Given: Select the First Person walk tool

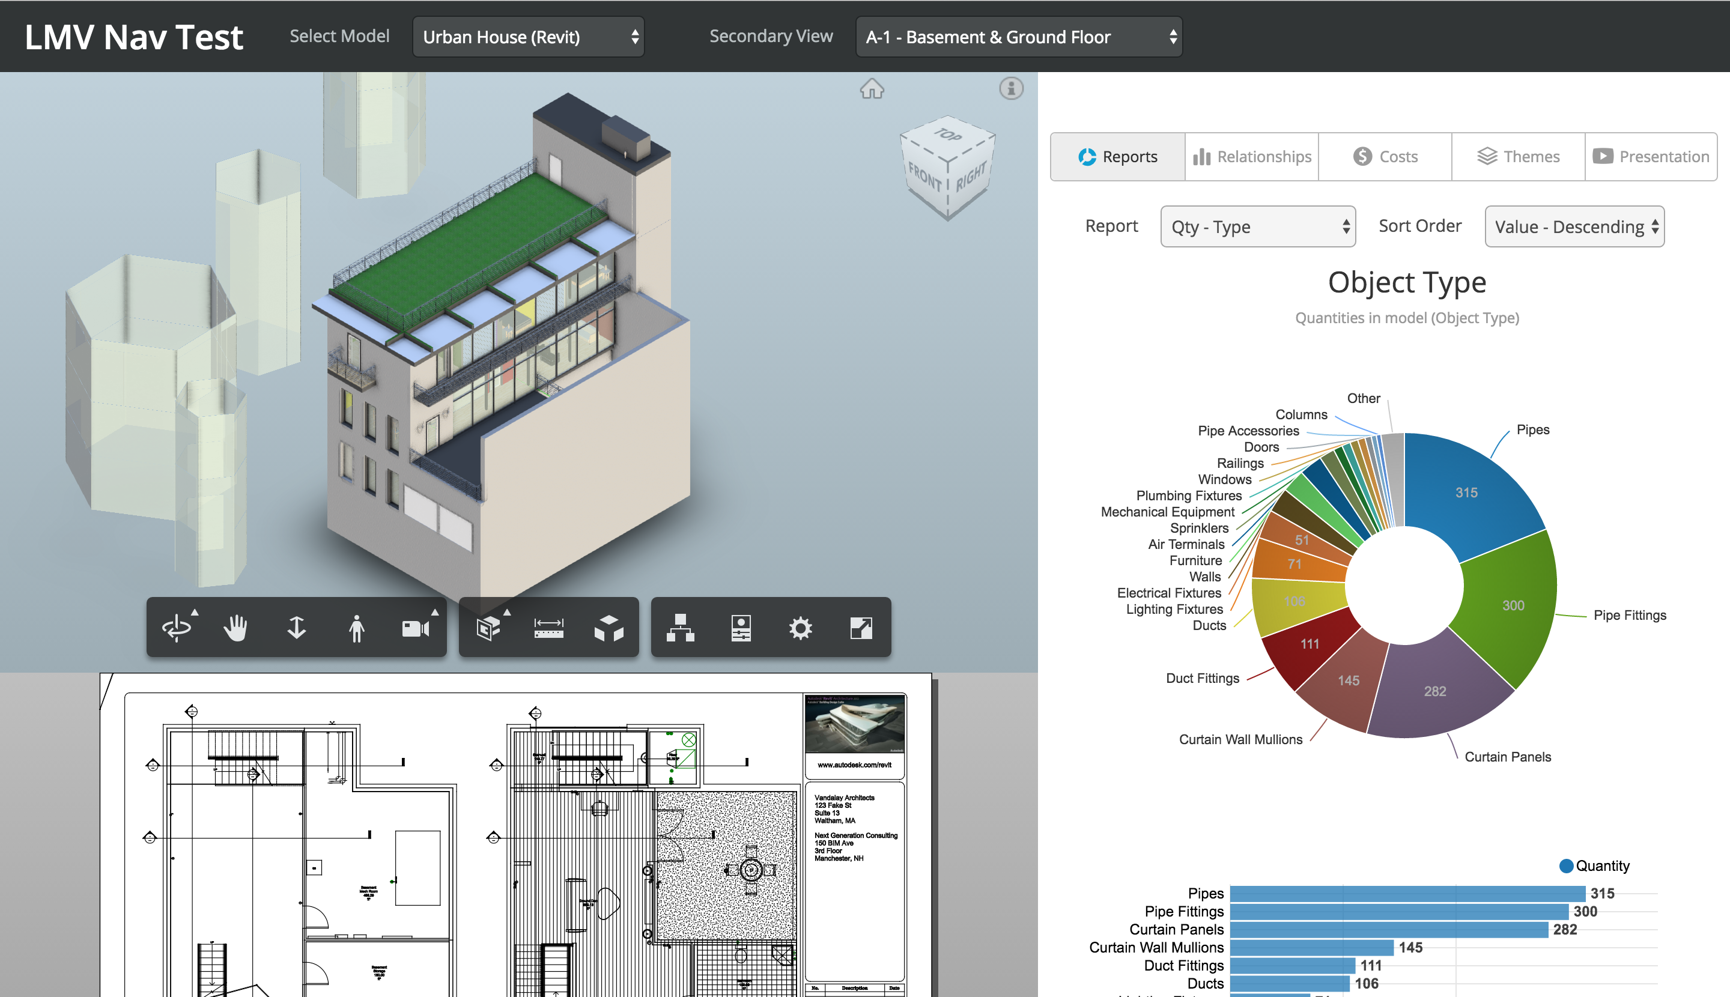Looking at the screenshot, I should click(x=356, y=627).
